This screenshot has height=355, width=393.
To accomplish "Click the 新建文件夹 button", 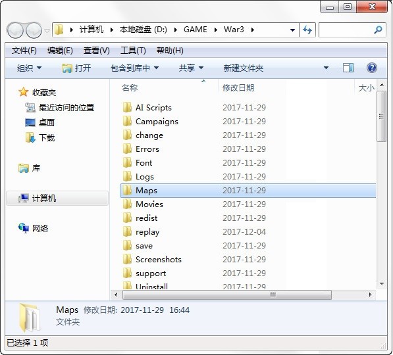I will point(244,68).
